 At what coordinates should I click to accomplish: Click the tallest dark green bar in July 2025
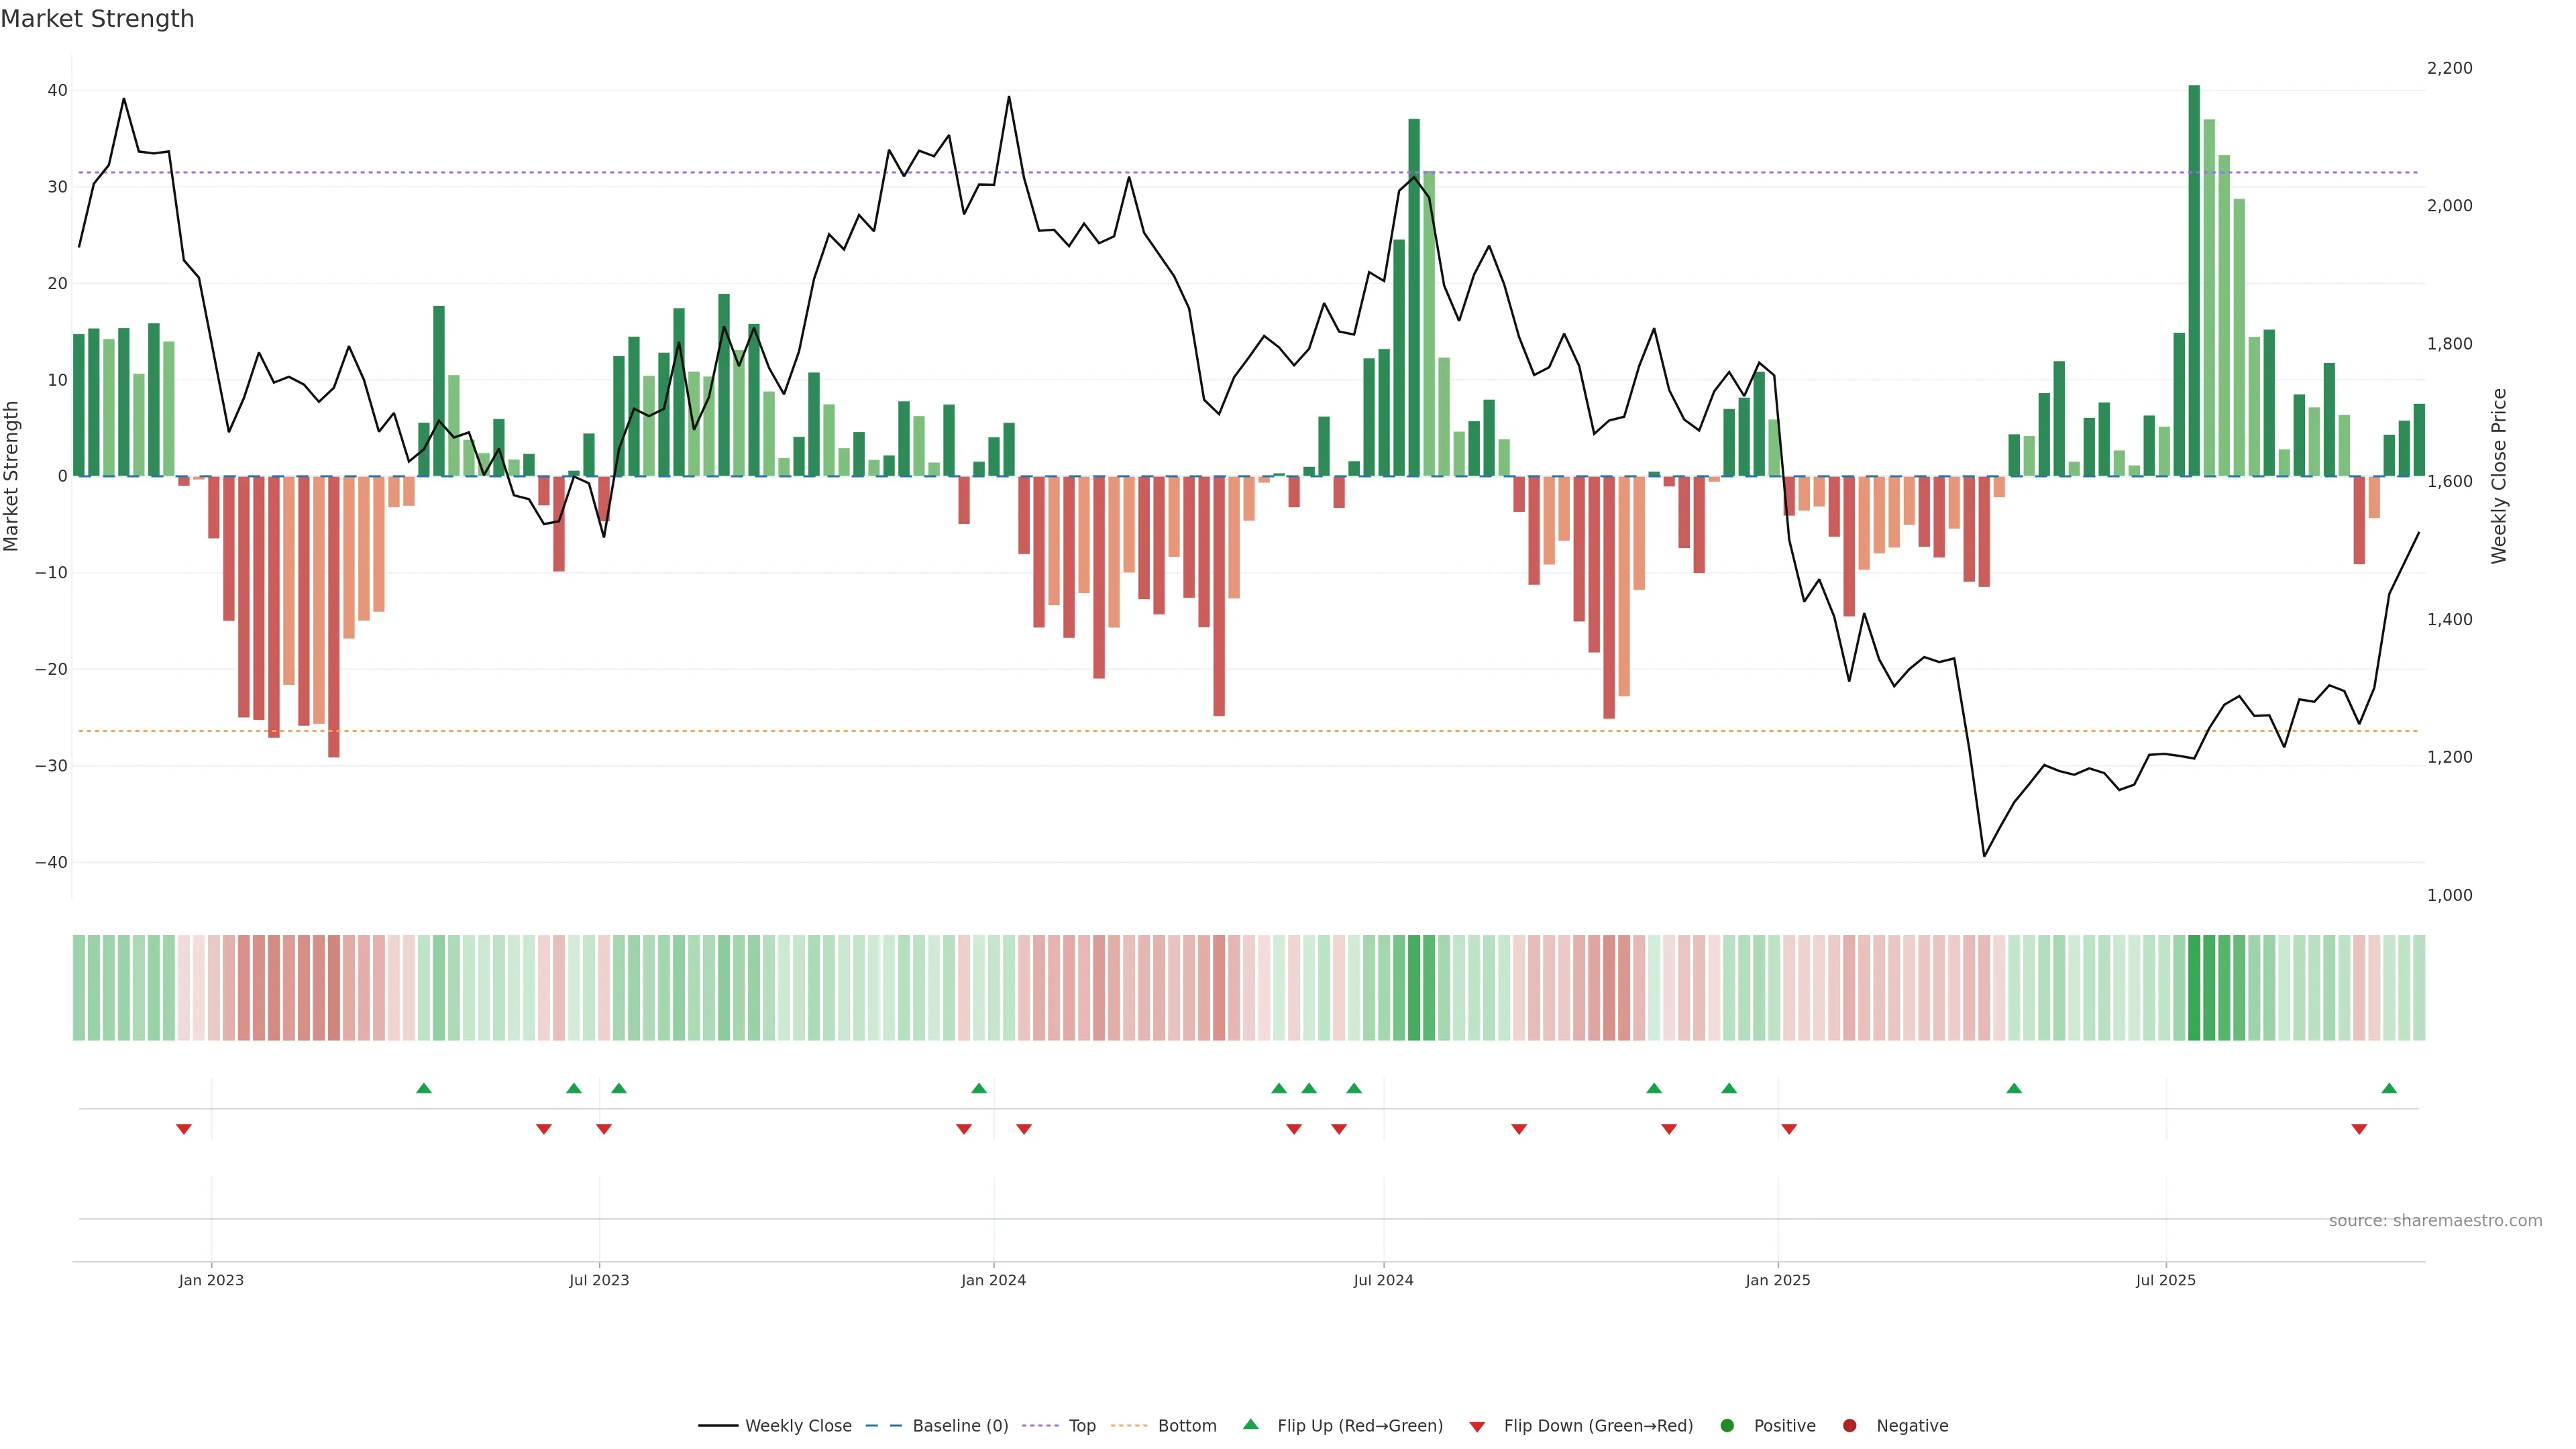(x=2194, y=280)
